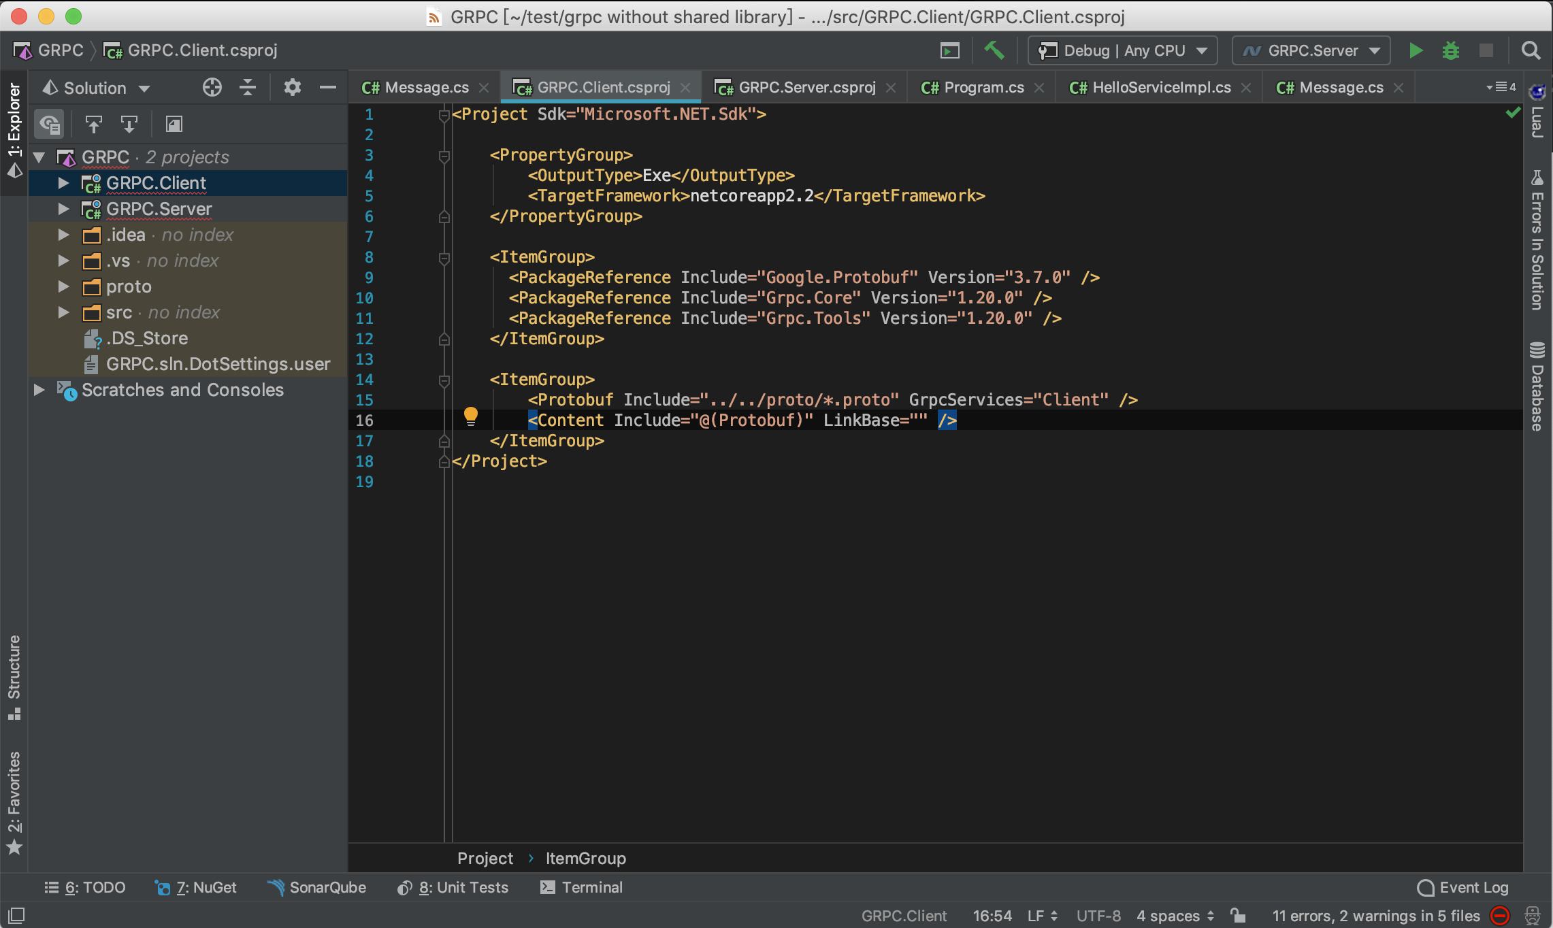Collapse the GRPC solution root node

pos(39,157)
